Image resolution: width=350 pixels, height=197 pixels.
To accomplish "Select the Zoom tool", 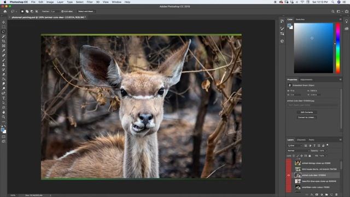I will click(x=4, y=117).
